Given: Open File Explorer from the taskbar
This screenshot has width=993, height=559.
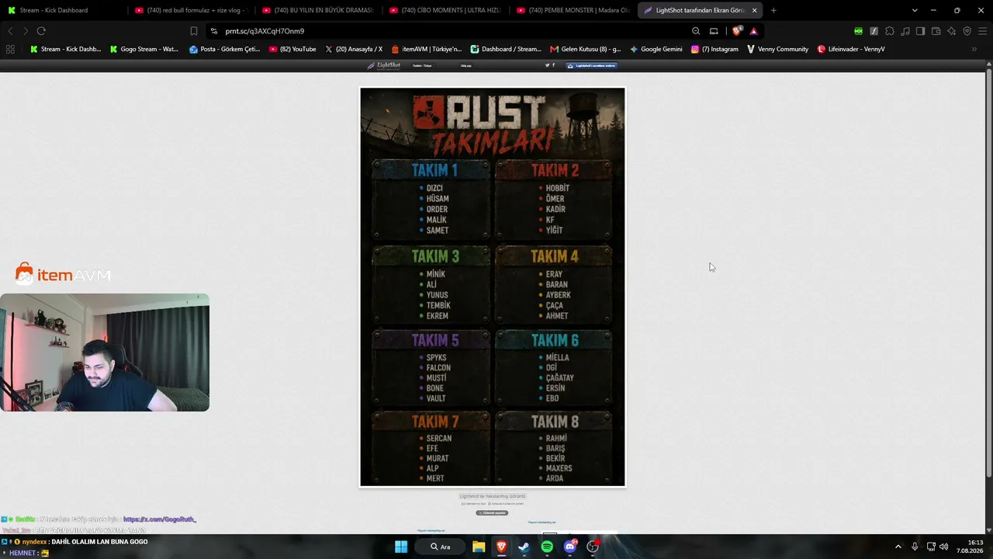Looking at the screenshot, I should pos(479,547).
